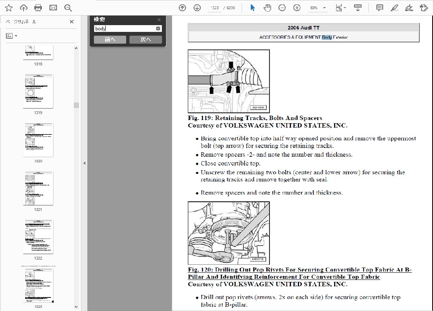The image size is (433, 311).
Task: Click the sign document icon
Action: click(x=409, y=8)
